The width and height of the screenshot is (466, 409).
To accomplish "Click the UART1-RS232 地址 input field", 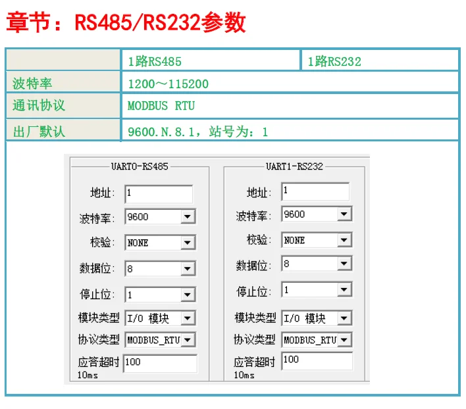I will click(315, 191).
